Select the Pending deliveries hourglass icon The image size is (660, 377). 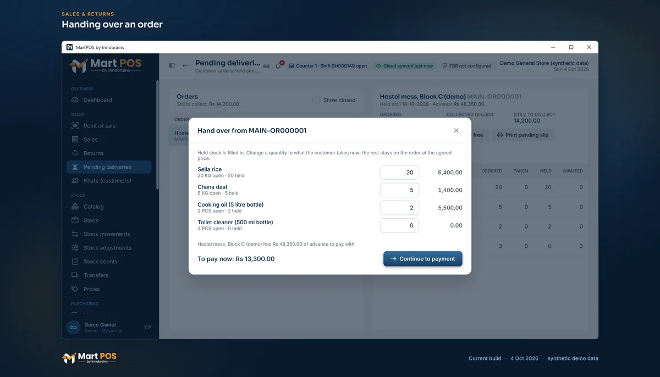click(75, 167)
